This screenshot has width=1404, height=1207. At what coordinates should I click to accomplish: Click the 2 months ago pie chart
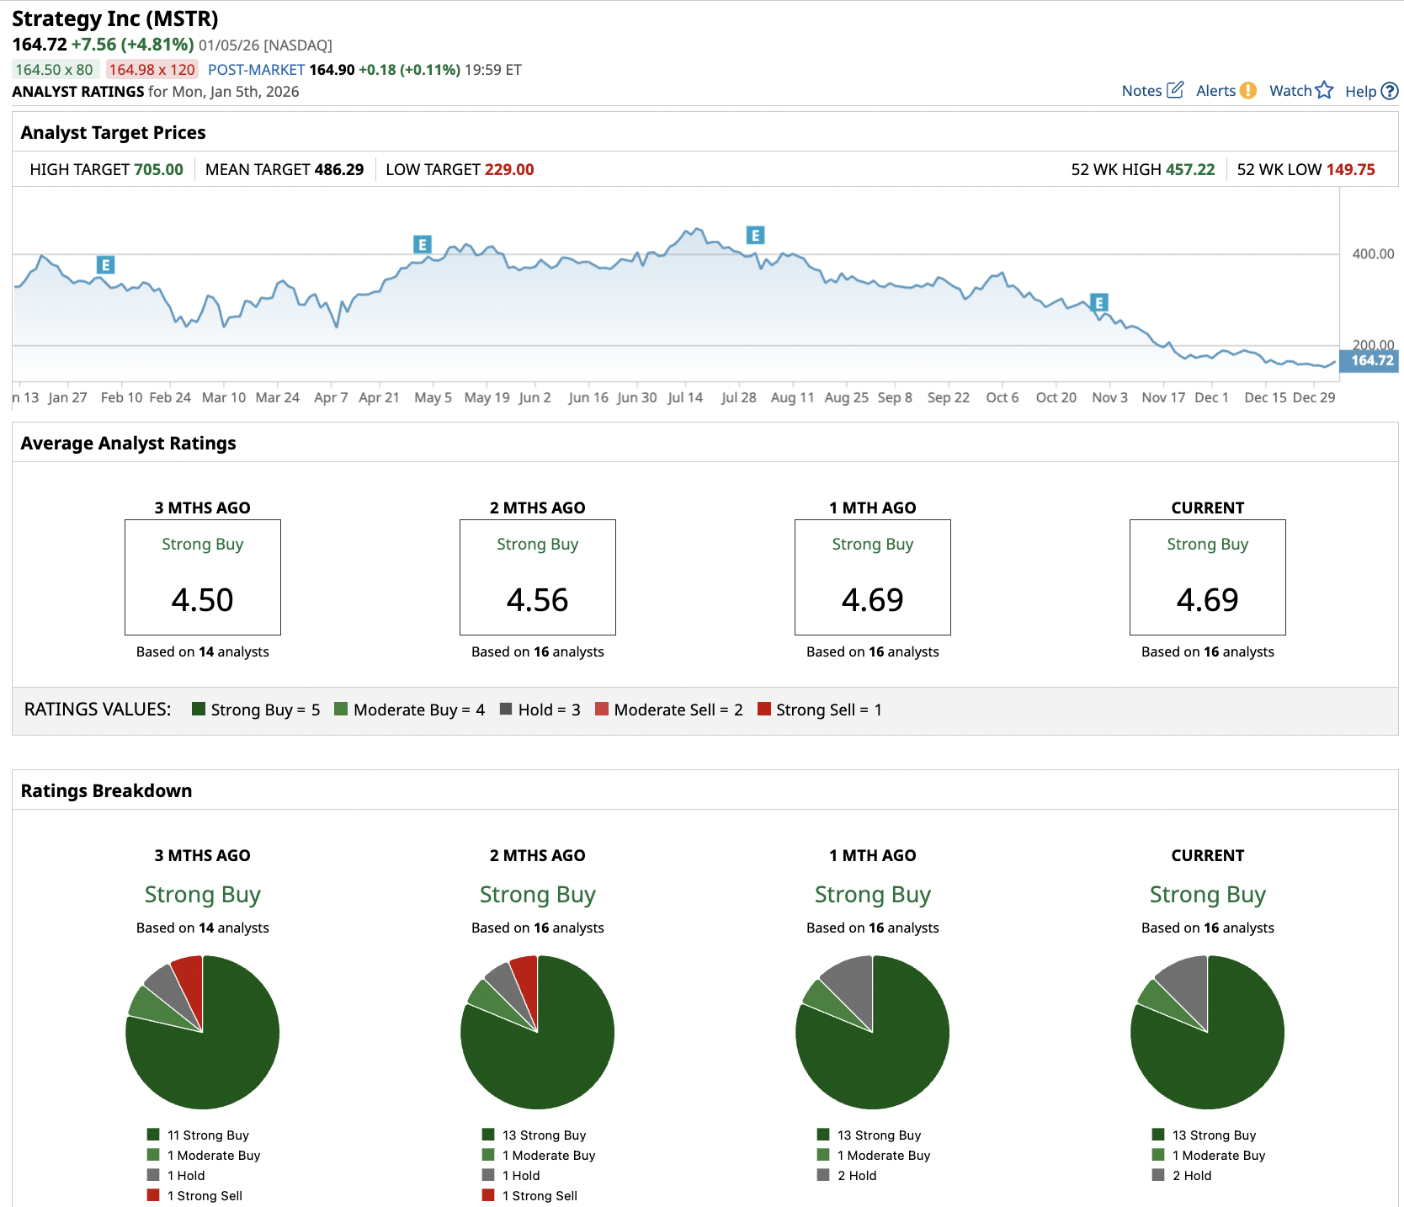537,1032
